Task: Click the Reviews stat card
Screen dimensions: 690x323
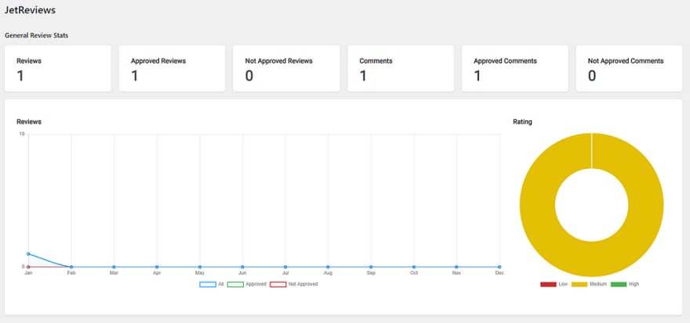Action: [58, 69]
